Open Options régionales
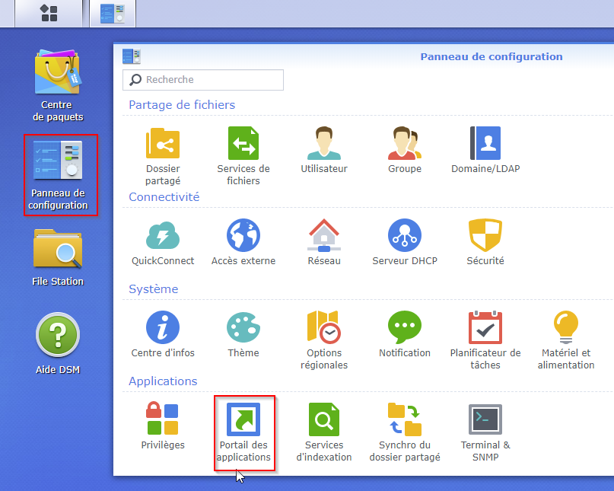The width and height of the screenshot is (614, 491). click(x=324, y=340)
